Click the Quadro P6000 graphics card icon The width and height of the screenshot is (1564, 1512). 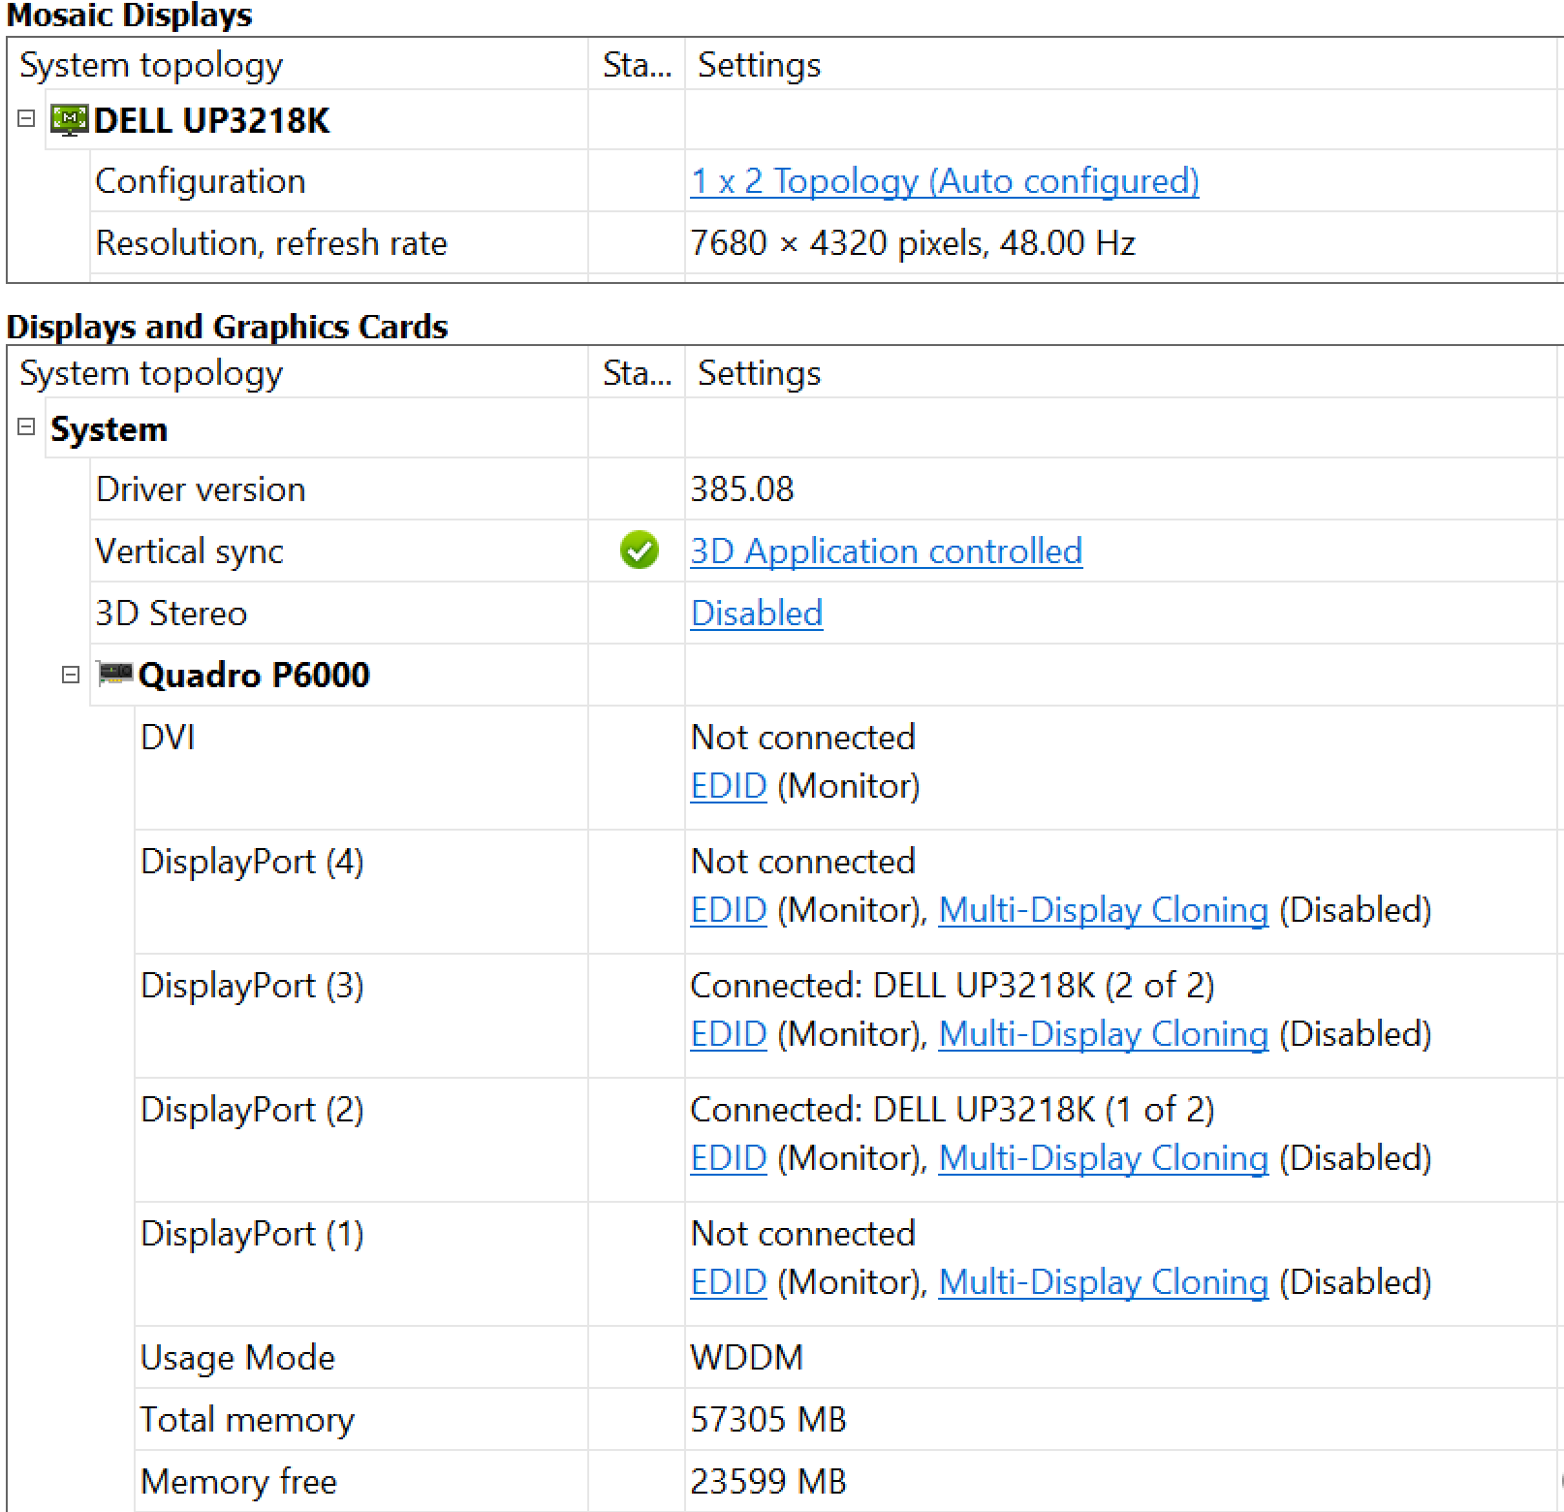[115, 674]
